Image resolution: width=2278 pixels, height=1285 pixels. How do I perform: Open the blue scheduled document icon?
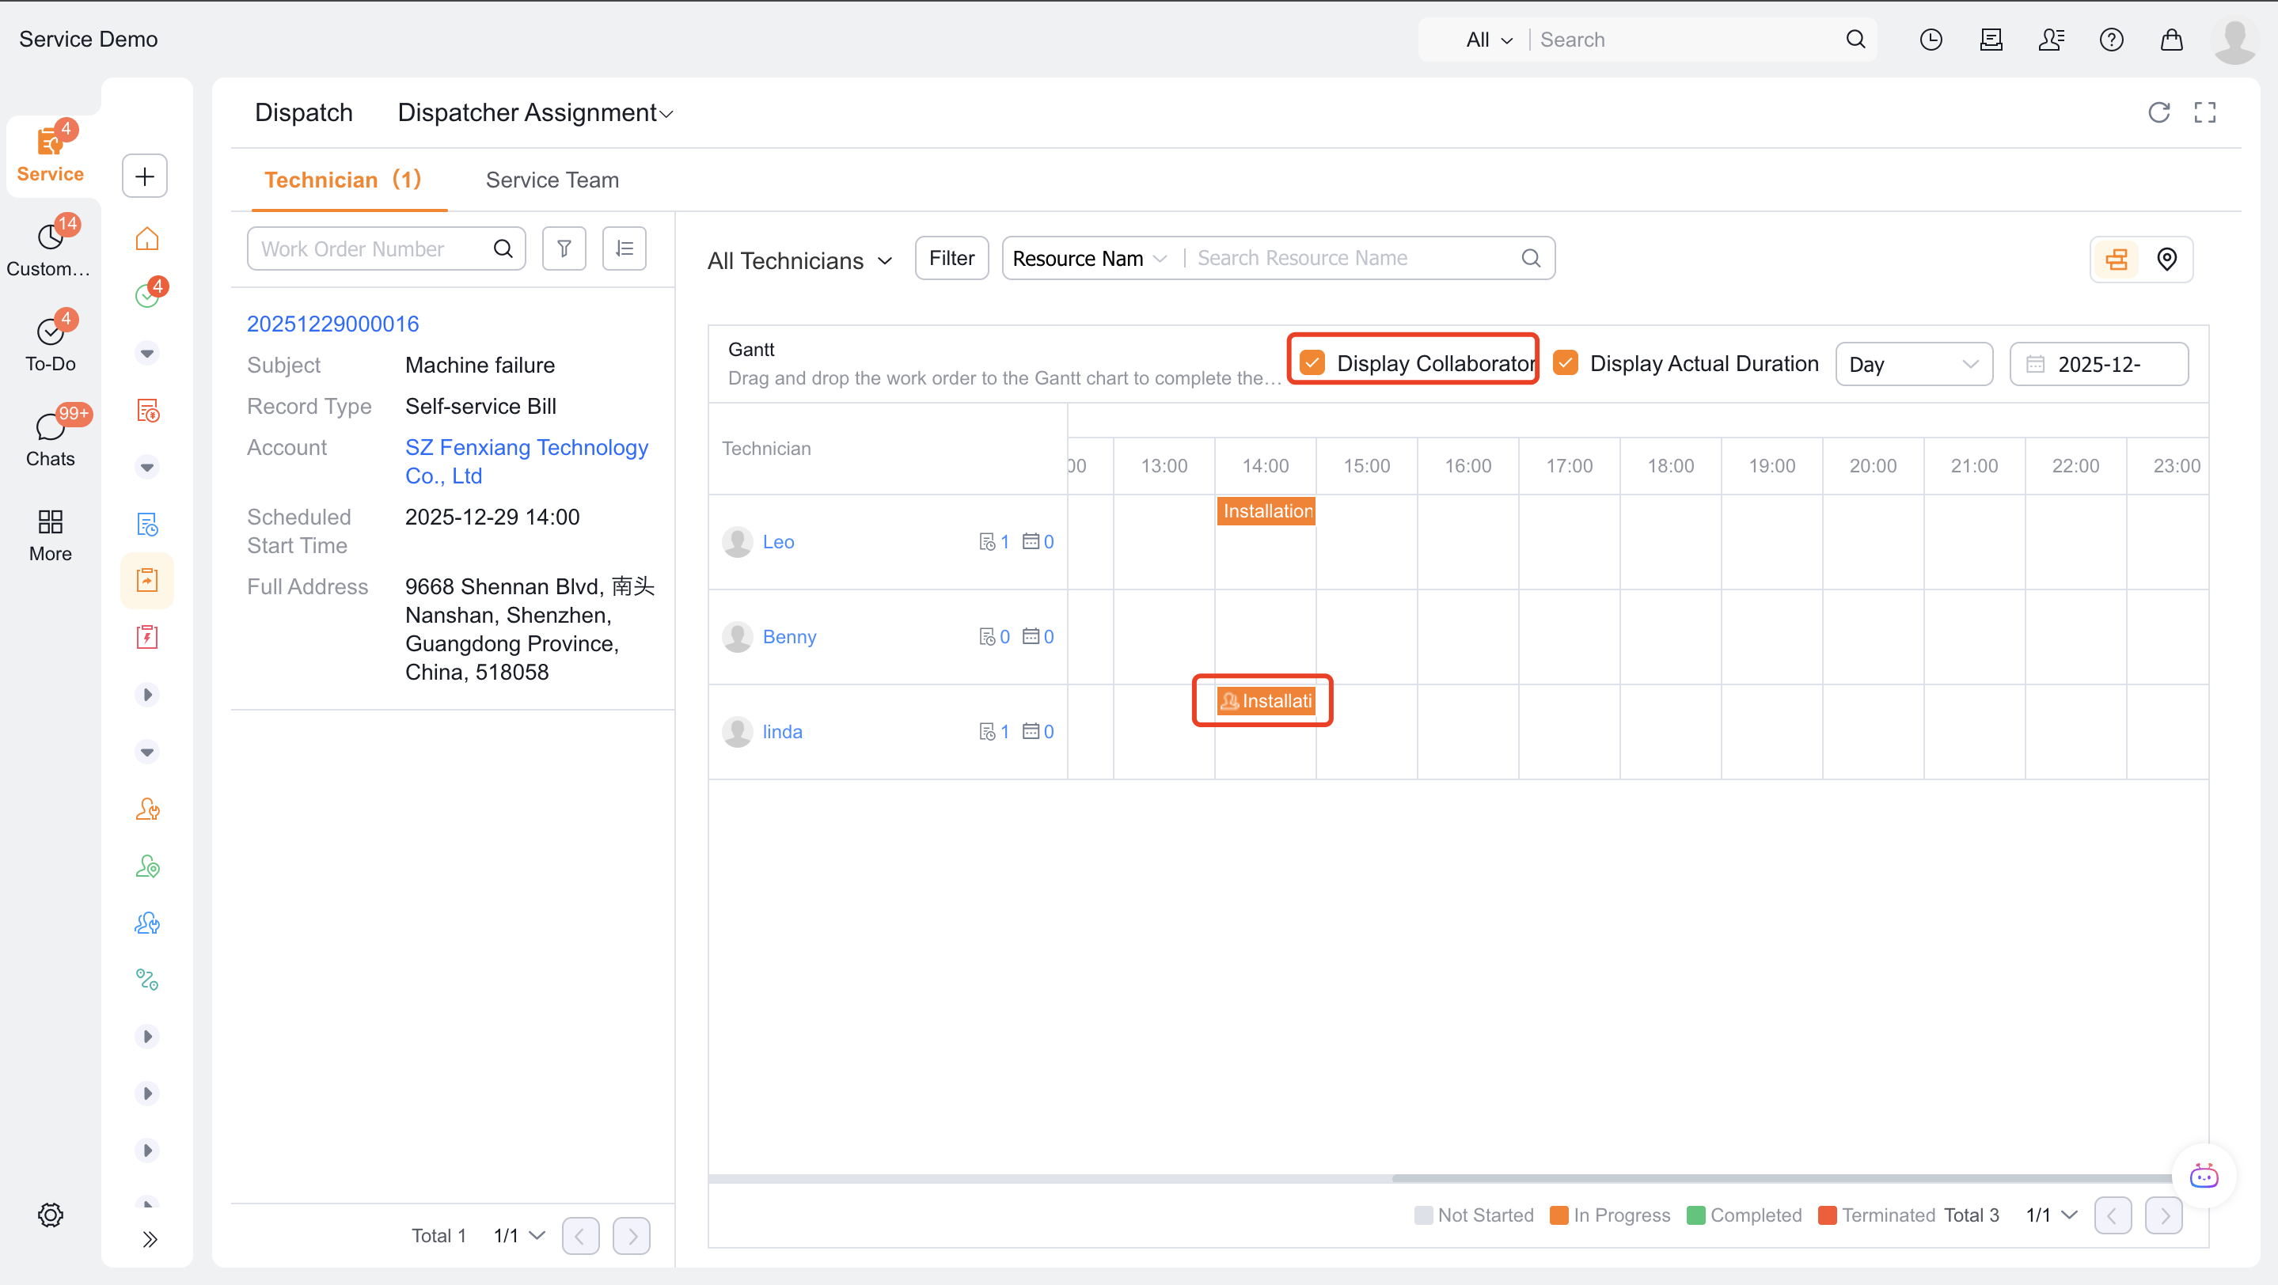(146, 524)
